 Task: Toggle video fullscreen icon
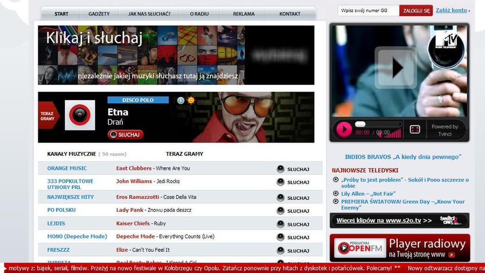pyautogui.click(x=415, y=129)
